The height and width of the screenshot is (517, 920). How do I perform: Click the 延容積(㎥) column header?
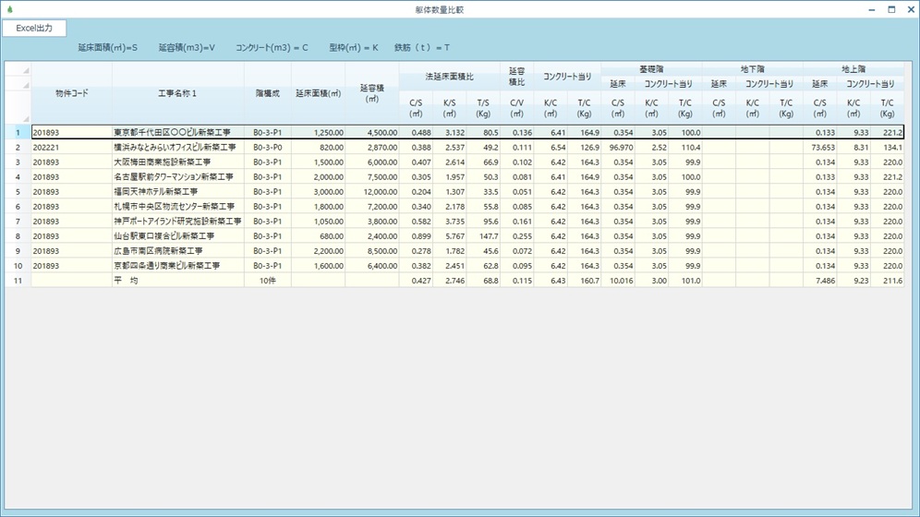(x=371, y=93)
